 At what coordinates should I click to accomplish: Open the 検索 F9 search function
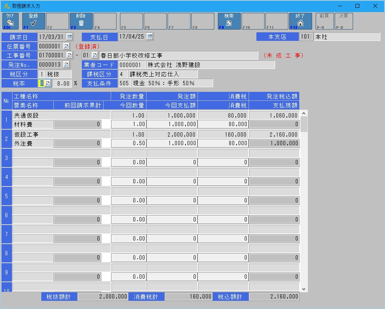[x=229, y=21]
